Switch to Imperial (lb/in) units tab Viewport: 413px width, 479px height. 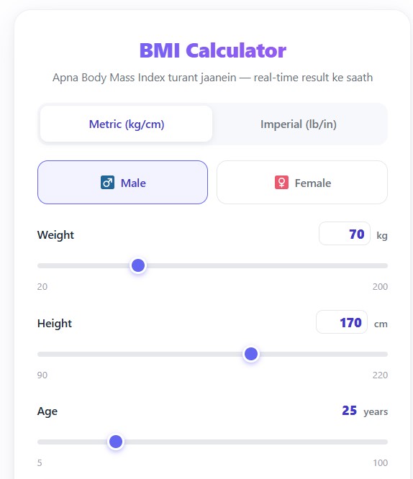299,124
